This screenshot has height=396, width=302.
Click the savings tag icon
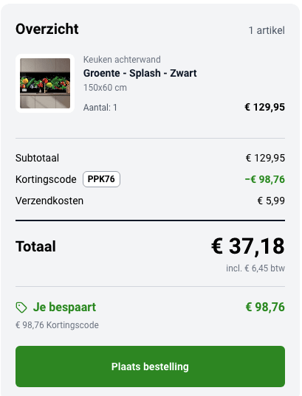(x=21, y=308)
